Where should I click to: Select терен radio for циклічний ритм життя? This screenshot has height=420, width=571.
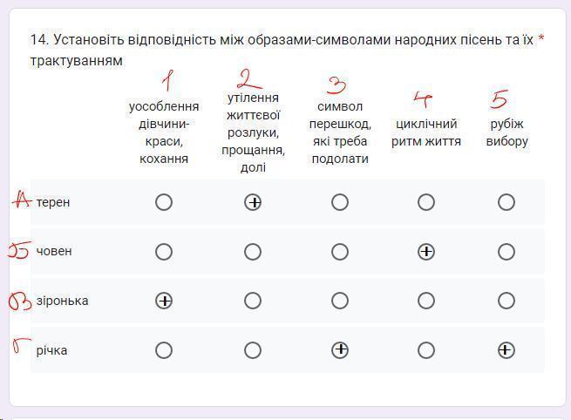(425, 202)
